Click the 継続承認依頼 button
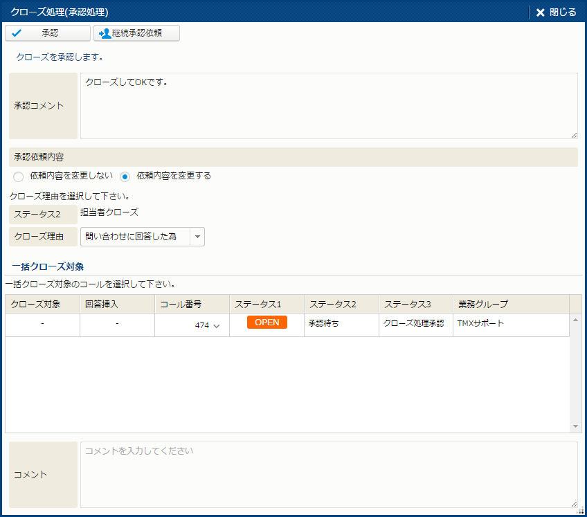 (x=136, y=33)
